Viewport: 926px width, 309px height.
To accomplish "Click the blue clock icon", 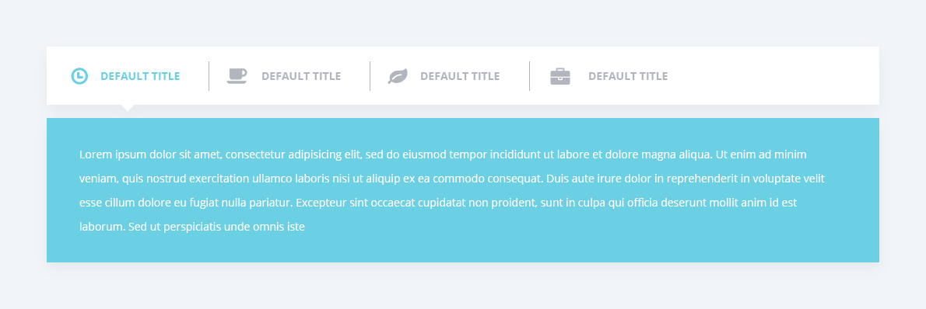I will point(79,76).
